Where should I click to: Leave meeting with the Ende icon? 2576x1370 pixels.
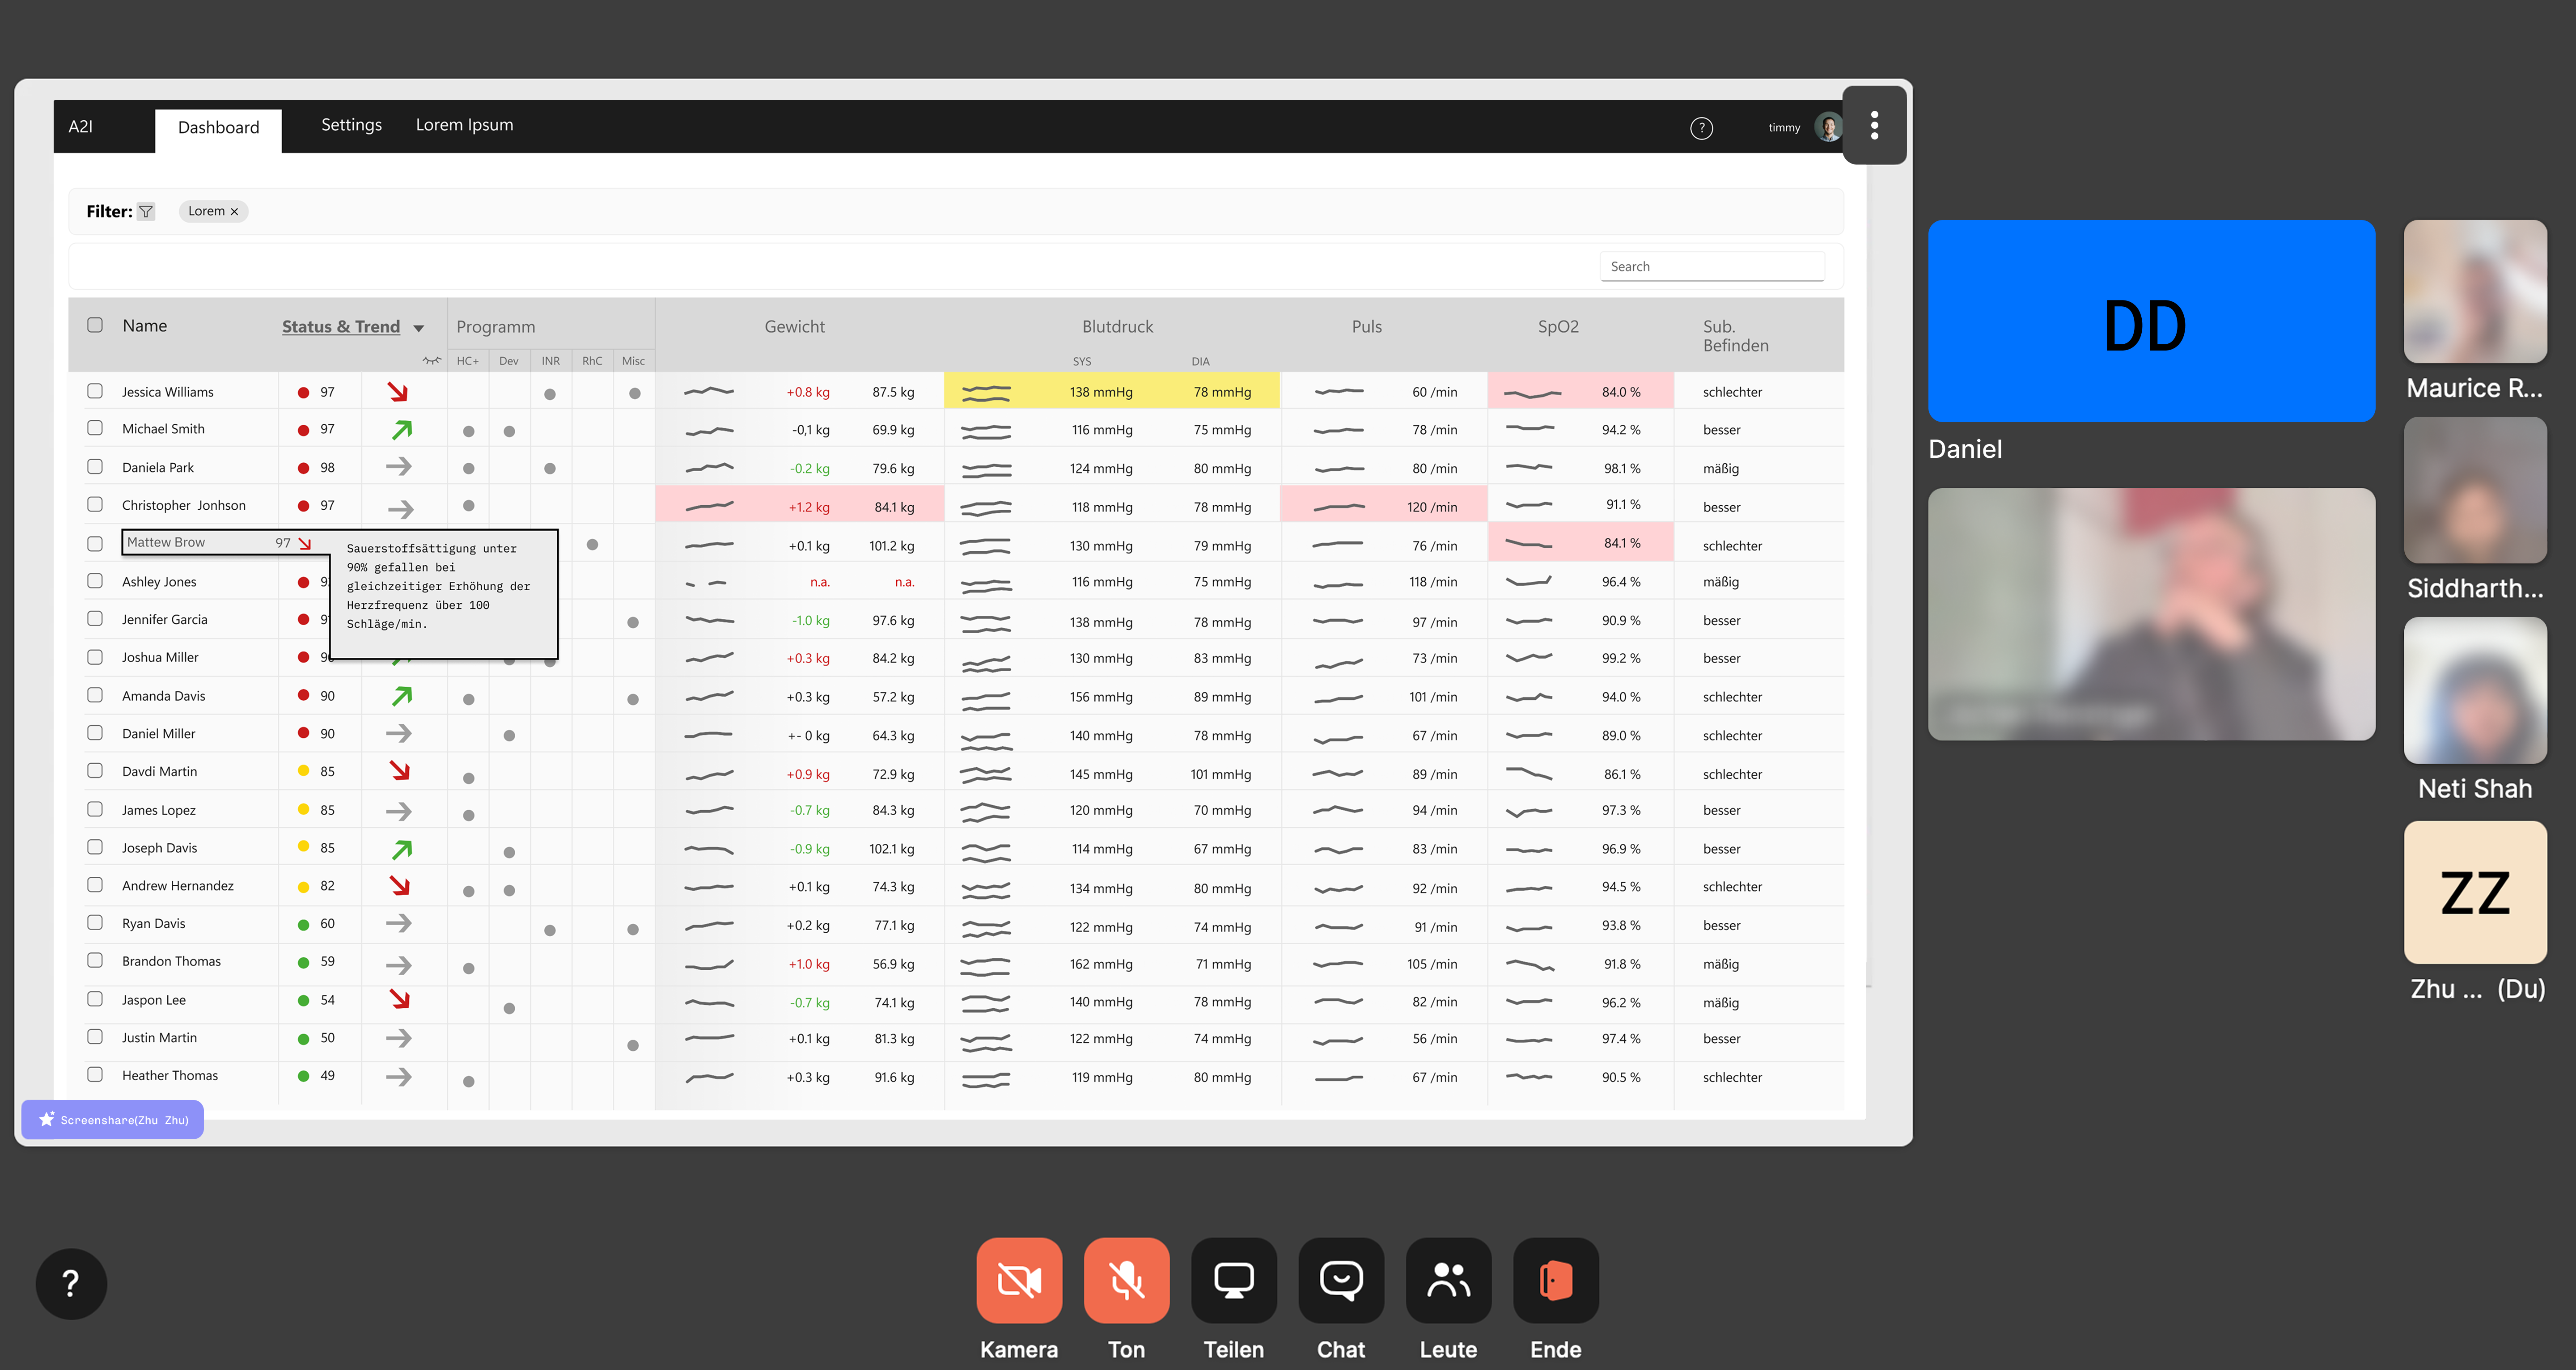click(1555, 1280)
